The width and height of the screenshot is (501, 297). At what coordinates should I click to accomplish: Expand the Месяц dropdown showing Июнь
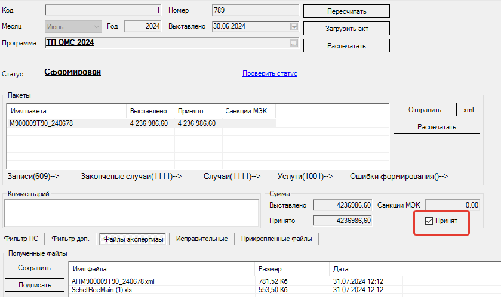pyautogui.click(x=73, y=27)
